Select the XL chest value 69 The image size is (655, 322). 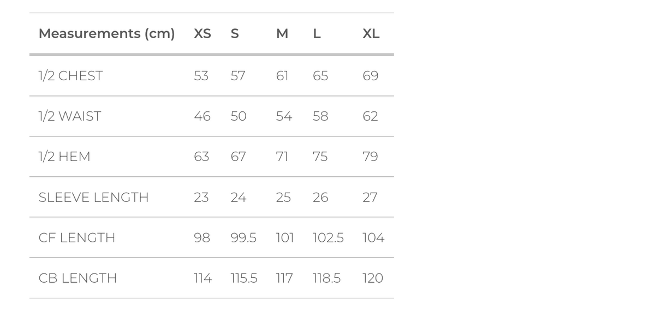371,76
